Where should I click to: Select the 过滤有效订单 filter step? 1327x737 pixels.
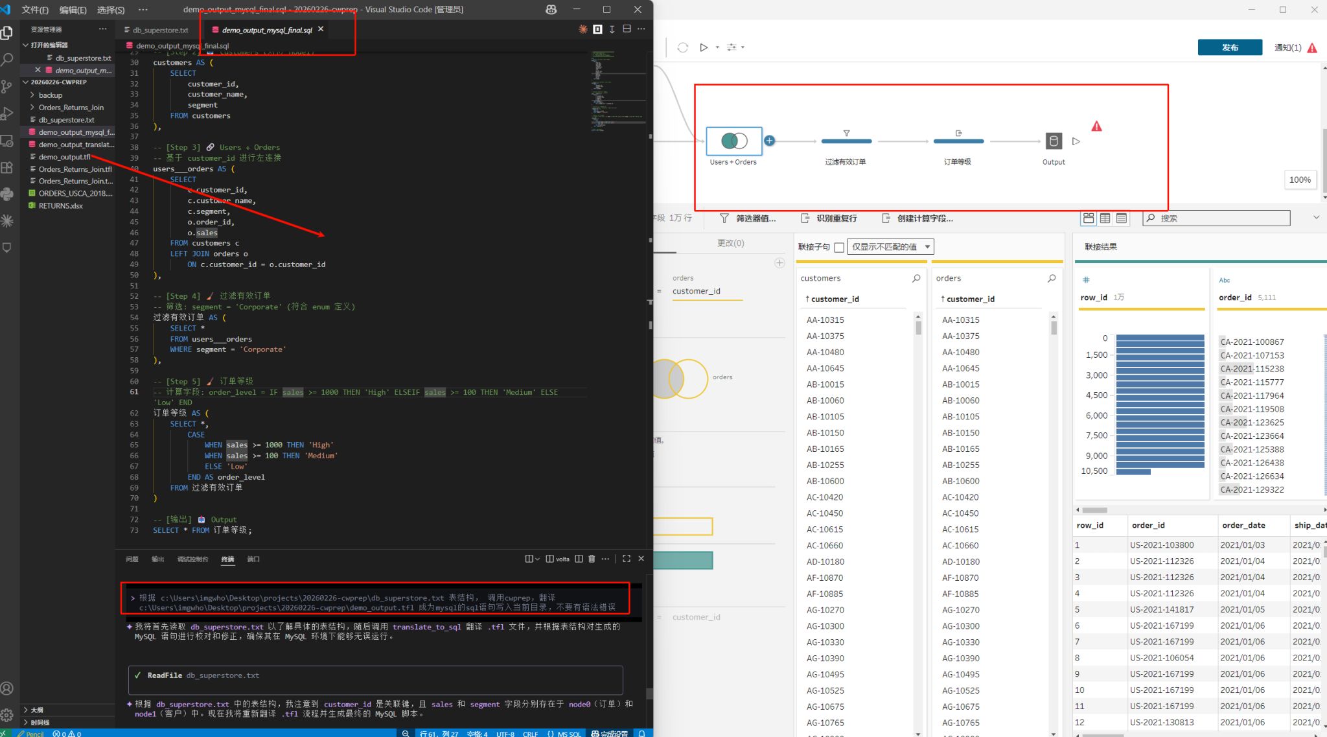coord(846,140)
